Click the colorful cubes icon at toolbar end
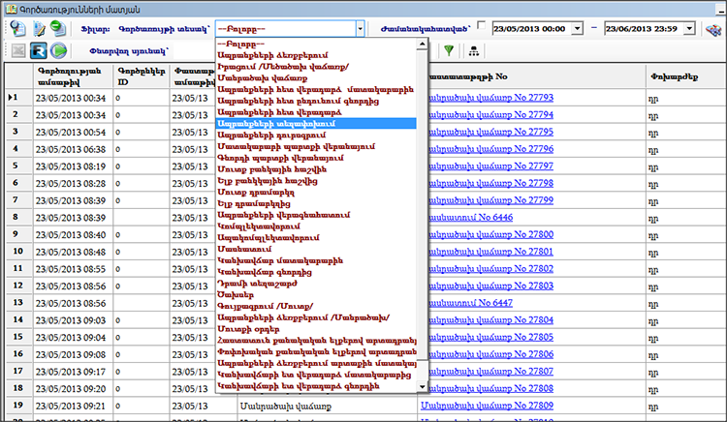This screenshot has height=422, width=727. coord(714,30)
